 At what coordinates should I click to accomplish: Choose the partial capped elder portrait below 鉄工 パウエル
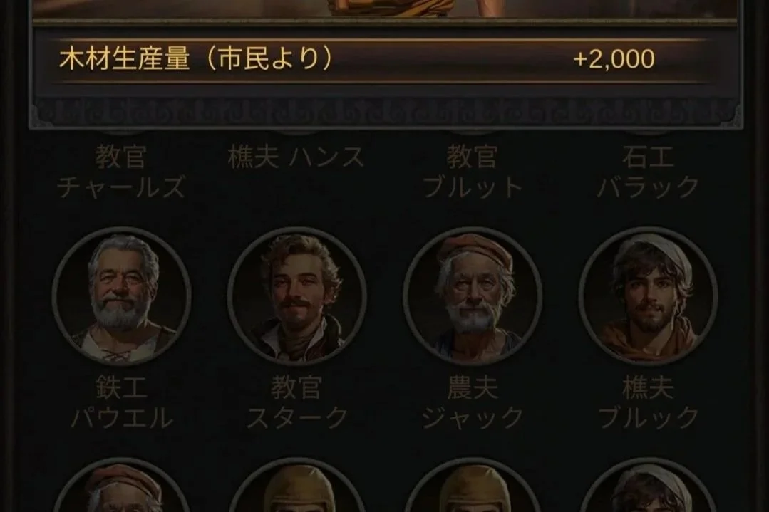[122, 485]
